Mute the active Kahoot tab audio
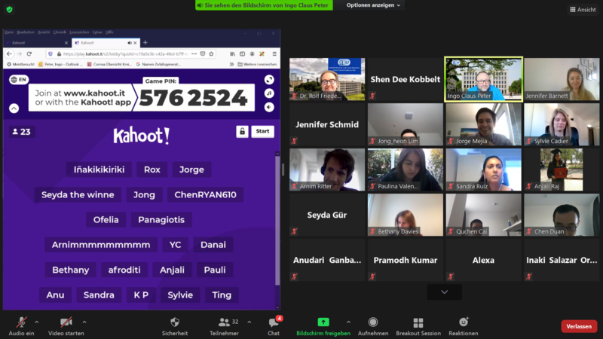This screenshot has height=339, width=603. [x=129, y=43]
